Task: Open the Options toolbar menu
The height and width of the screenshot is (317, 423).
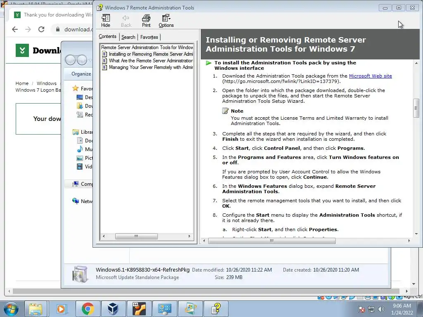Action: point(166,21)
